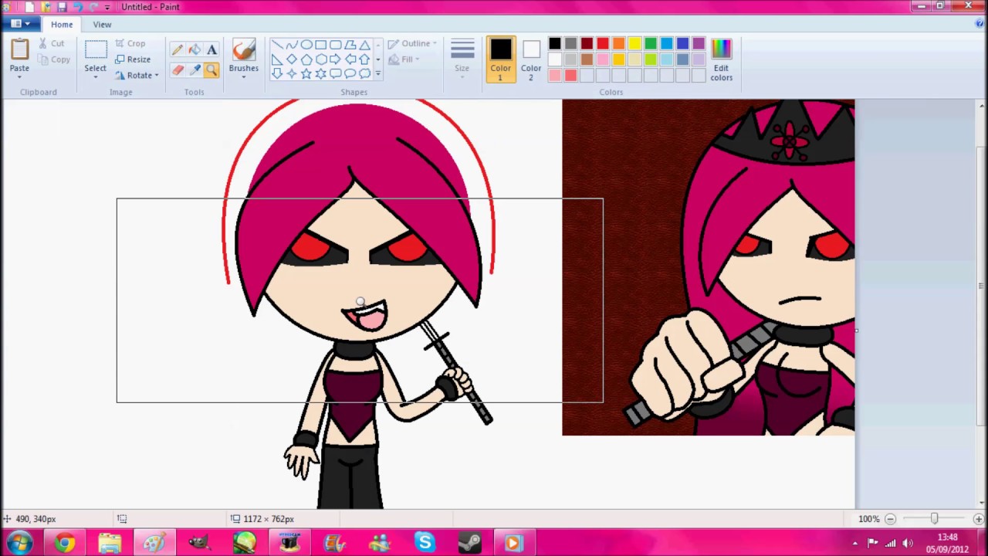
Task: Choose the Diamond shape
Action: coord(292,59)
